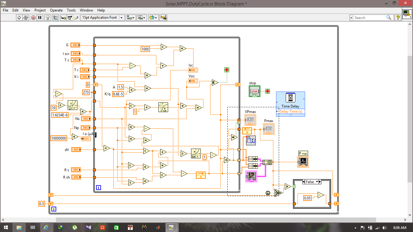The width and height of the screenshot is (413, 232).
Task: Click the Step Out button
Action: pos(76,18)
